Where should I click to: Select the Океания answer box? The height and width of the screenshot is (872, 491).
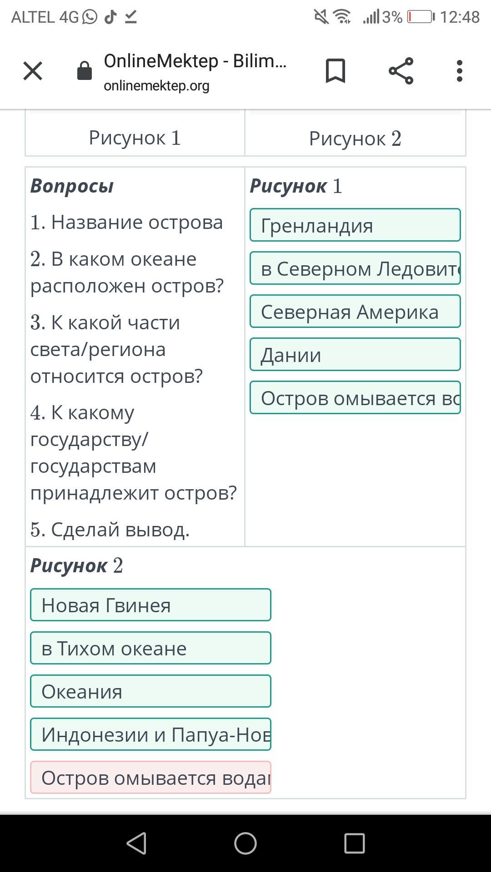click(150, 691)
